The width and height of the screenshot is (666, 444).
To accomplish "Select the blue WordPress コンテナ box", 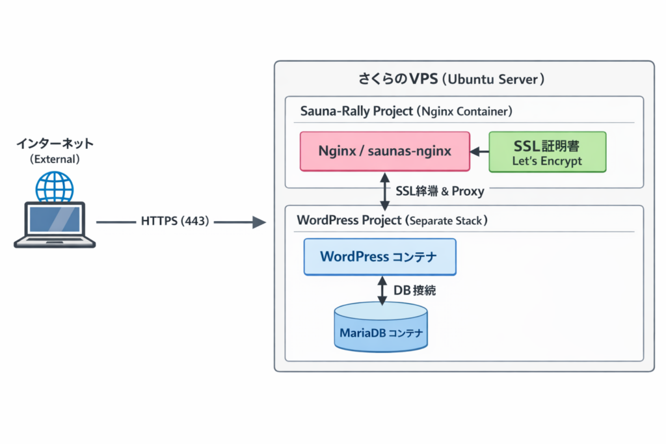I will 380,257.
